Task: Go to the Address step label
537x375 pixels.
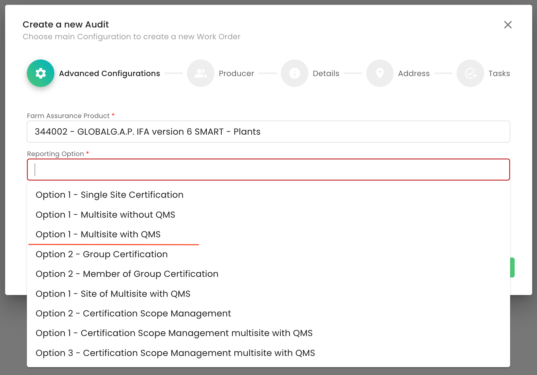Action: pyautogui.click(x=414, y=73)
